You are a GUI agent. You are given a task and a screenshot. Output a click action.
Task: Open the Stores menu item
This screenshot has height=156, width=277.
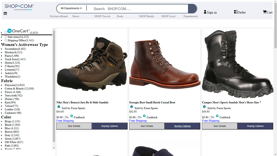(76, 16)
